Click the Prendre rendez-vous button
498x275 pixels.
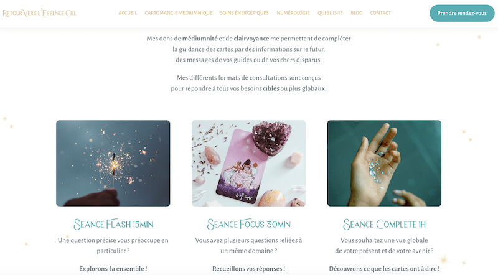[462, 13]
